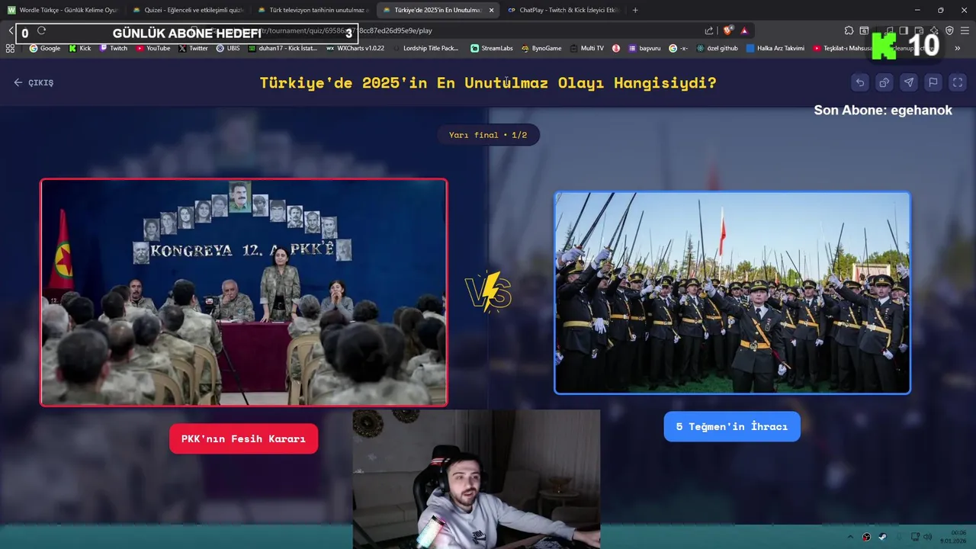Choose the 5 Teğmen'in İhracı button
The image size is (976, 549).
732,426
